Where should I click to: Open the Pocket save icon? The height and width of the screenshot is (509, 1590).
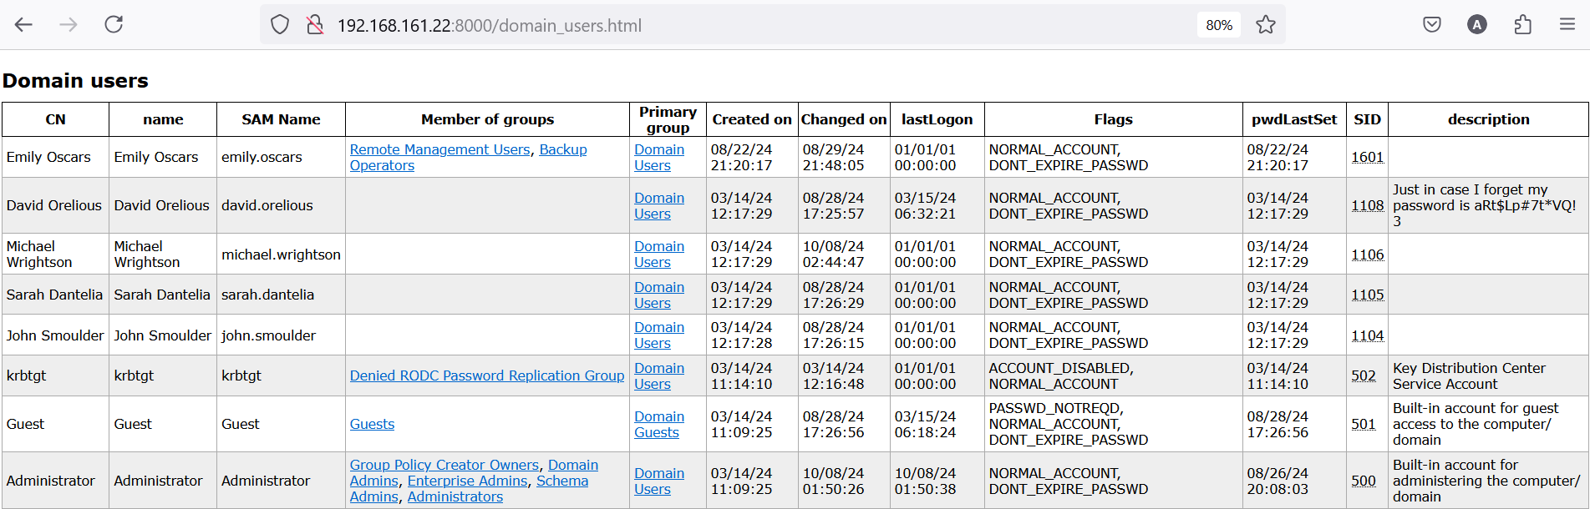1432,25
